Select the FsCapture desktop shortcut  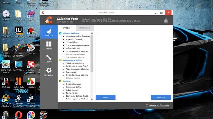coord(31,83)
